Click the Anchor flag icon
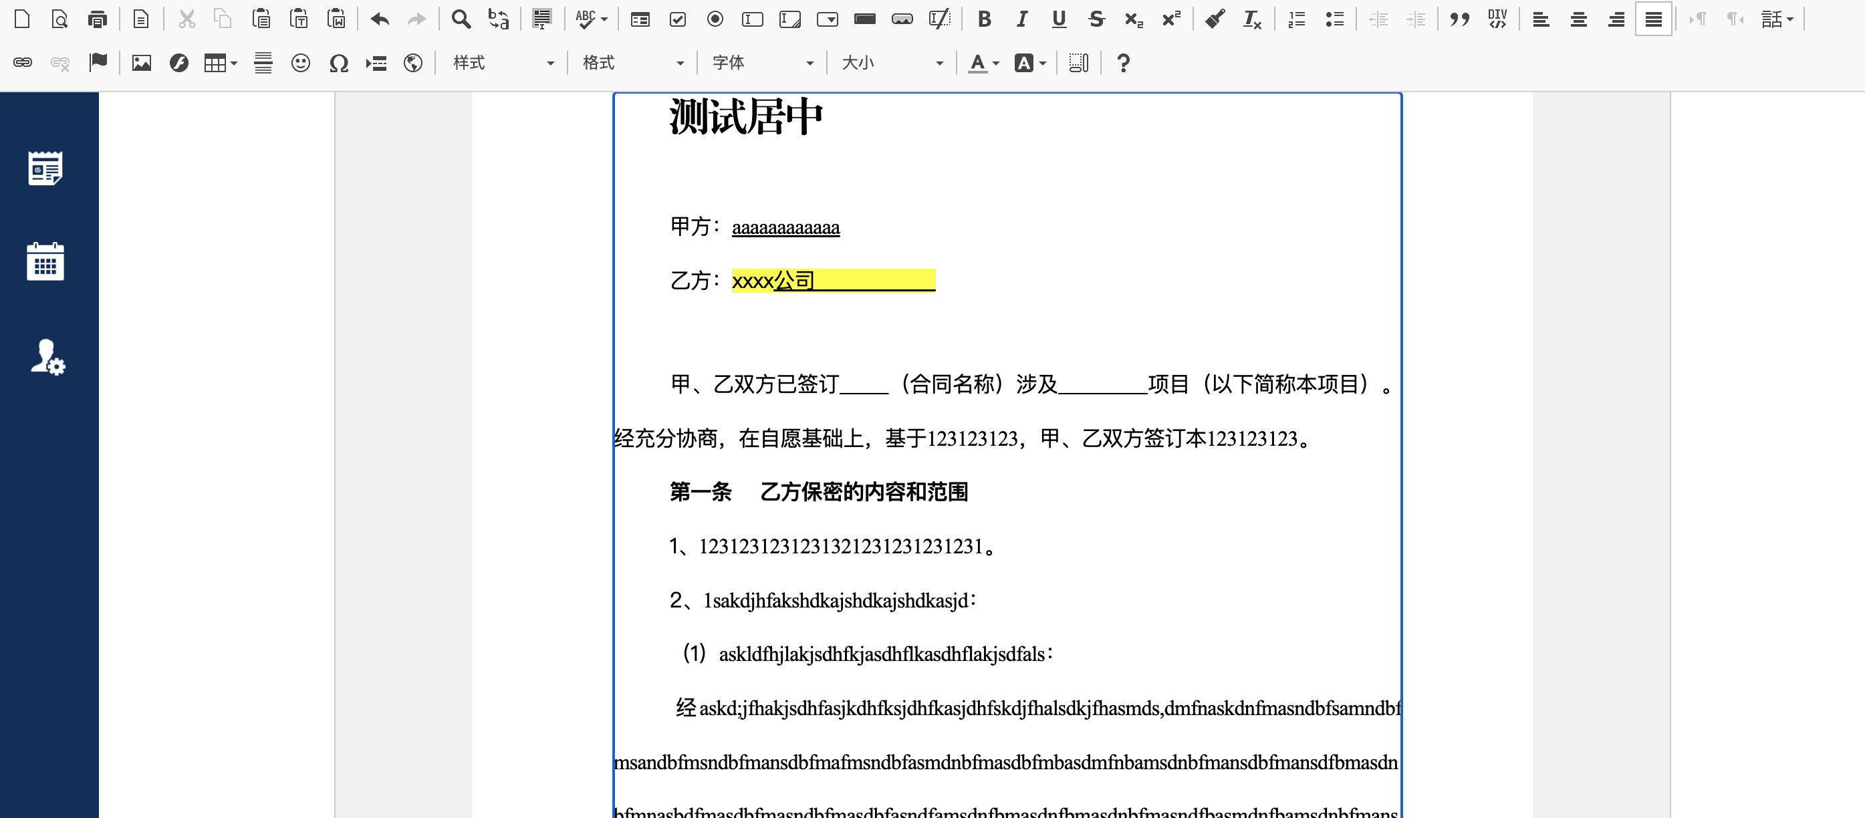 (x=98, y=63)
